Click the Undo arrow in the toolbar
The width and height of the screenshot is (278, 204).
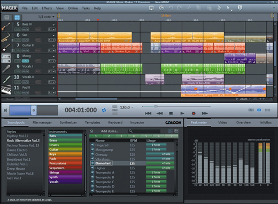171,8
